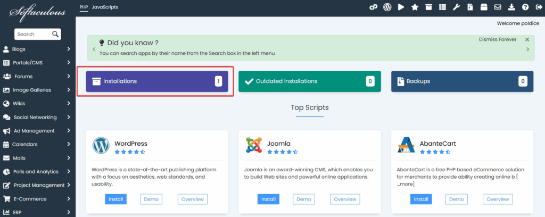Click the download icon in top toolbar
The image size is (545, 217).
[x=511, y=7]
